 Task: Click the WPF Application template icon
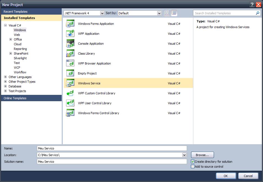point(70,34)
